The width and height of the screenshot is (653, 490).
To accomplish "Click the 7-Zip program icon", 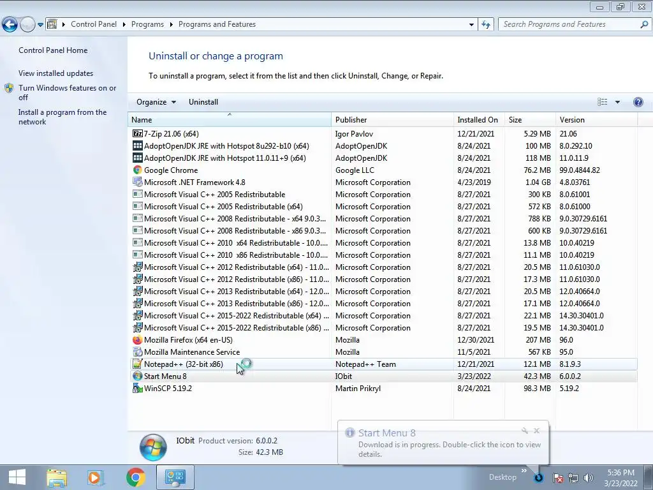I will 138,134.
